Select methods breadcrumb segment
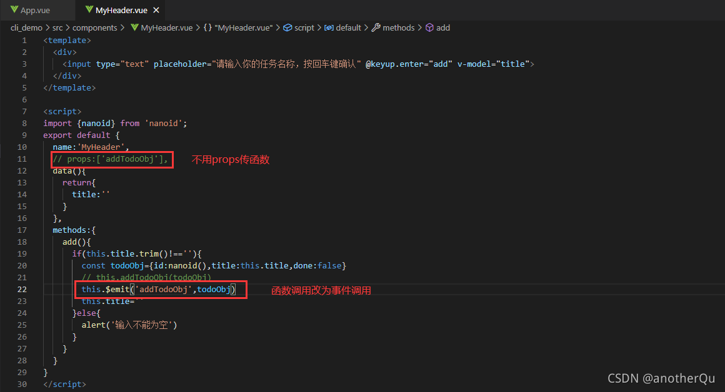The width and height of the screenshot is (725, 392). [399, 27]
